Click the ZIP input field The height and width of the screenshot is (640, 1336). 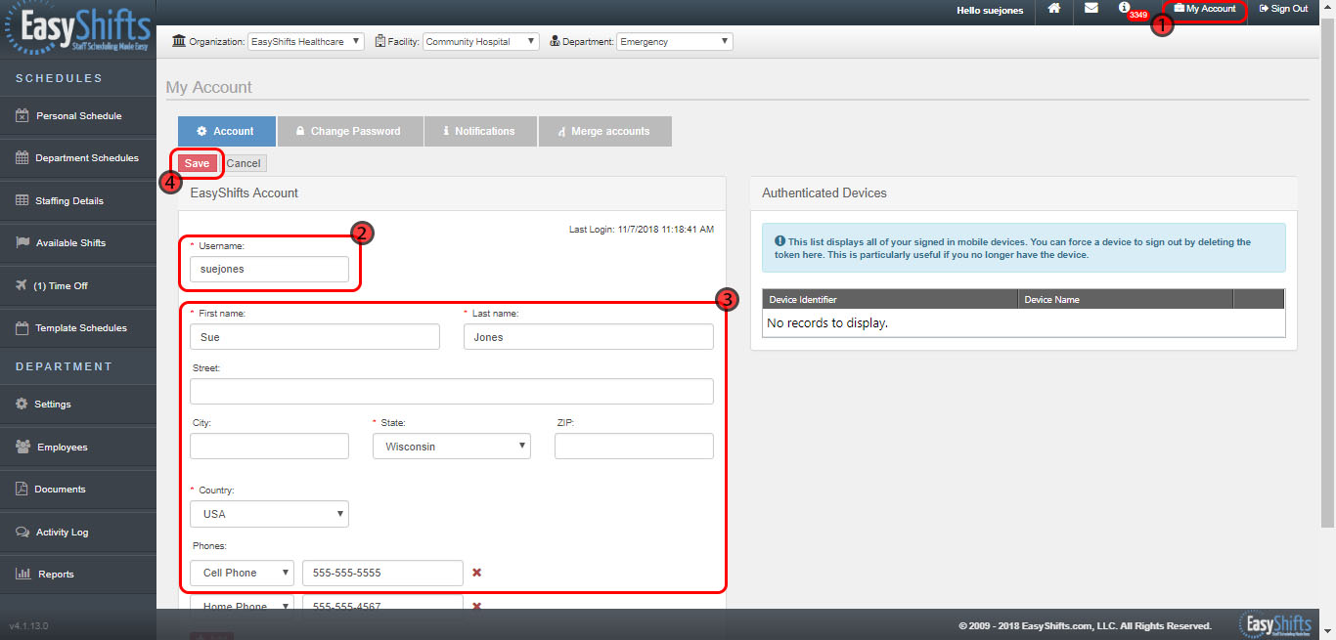(634, 447)
